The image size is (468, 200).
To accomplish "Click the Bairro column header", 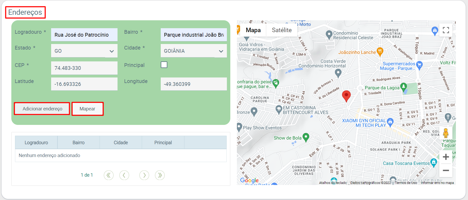I will [79, 143].
